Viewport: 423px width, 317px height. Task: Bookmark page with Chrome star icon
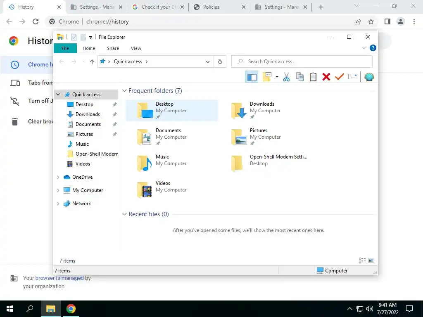[371, 21]
